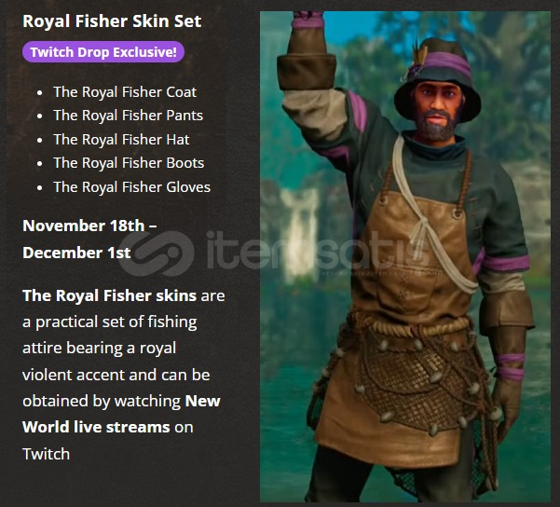Select The Royal Fisher Boots list item
Screen dimensions: 560x507
tap(129, 163)
